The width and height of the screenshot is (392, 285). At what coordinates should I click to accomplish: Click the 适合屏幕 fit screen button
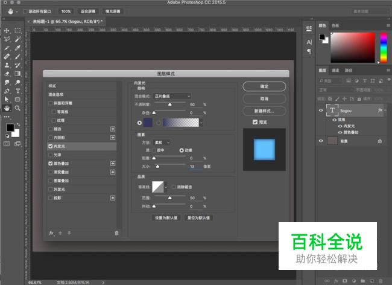(88, 11)
